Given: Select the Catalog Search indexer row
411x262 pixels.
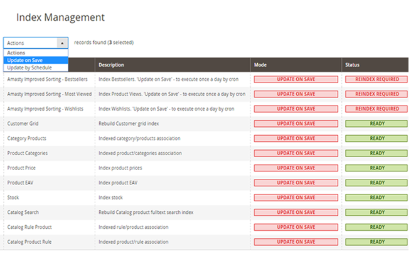Looking at the screenshot, I should point(26,212).
